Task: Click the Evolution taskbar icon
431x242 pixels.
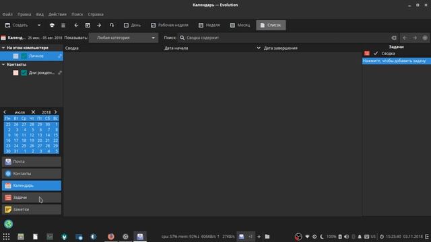Action: [x=140, y=237]
